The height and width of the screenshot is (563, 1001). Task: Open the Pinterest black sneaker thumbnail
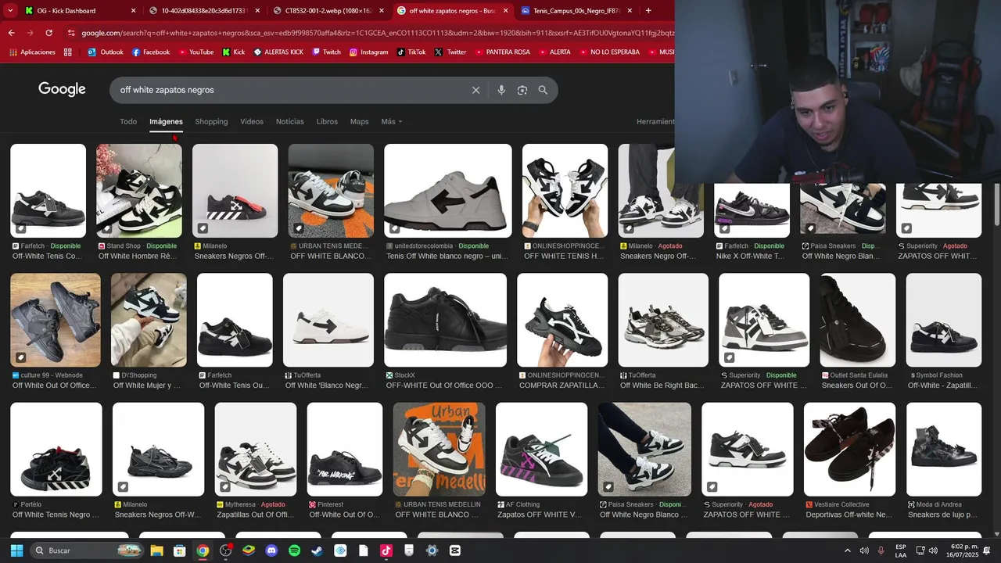[x=345, y=449]
